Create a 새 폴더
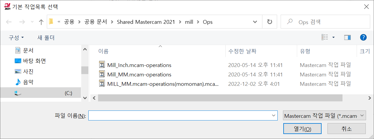374x139 pixels. [46, 38]
